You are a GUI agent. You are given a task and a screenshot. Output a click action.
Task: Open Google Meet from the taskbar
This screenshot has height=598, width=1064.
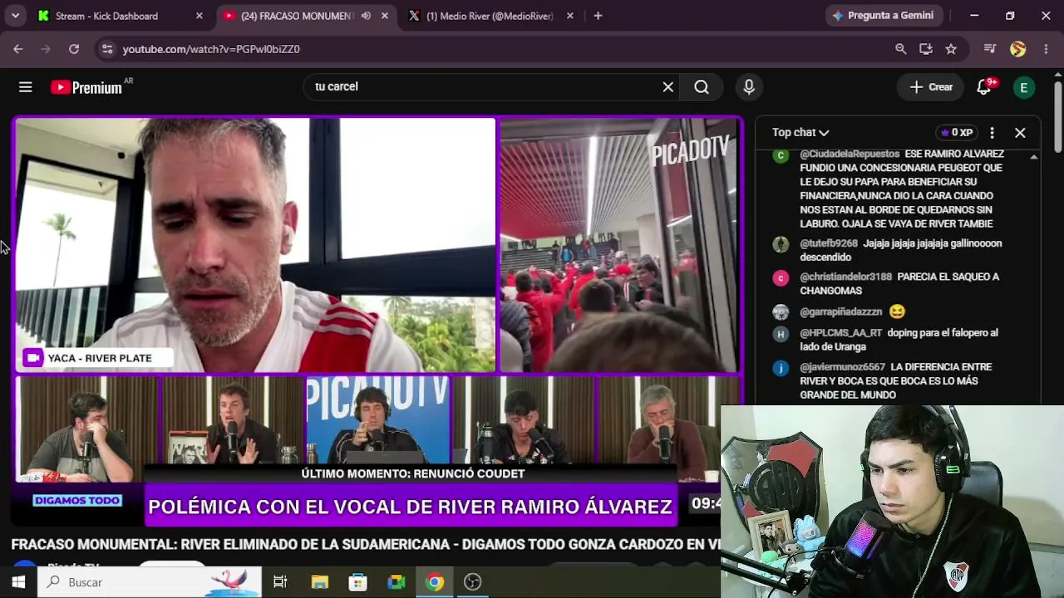pos(397,582)
